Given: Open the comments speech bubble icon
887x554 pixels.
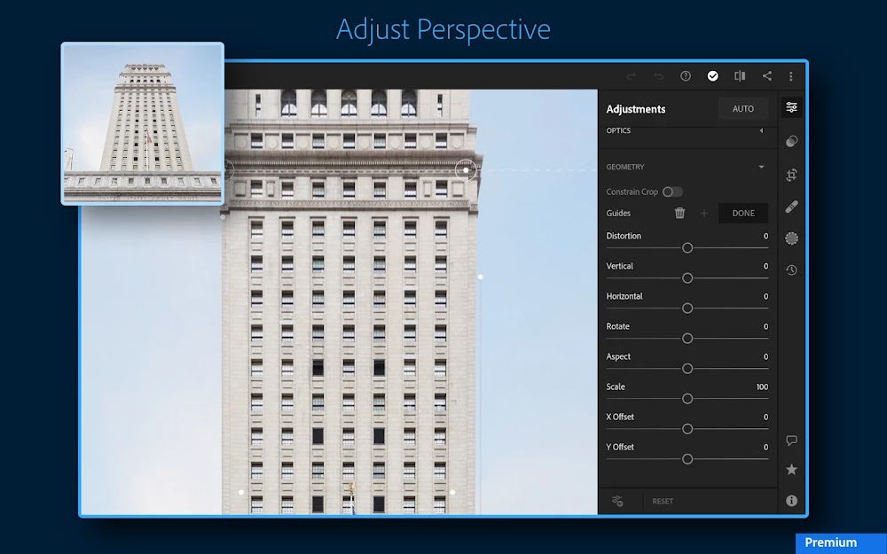Looking at the screenshot, I should 791,441.
